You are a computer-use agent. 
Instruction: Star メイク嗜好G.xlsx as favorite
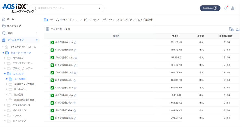[75, 88]
